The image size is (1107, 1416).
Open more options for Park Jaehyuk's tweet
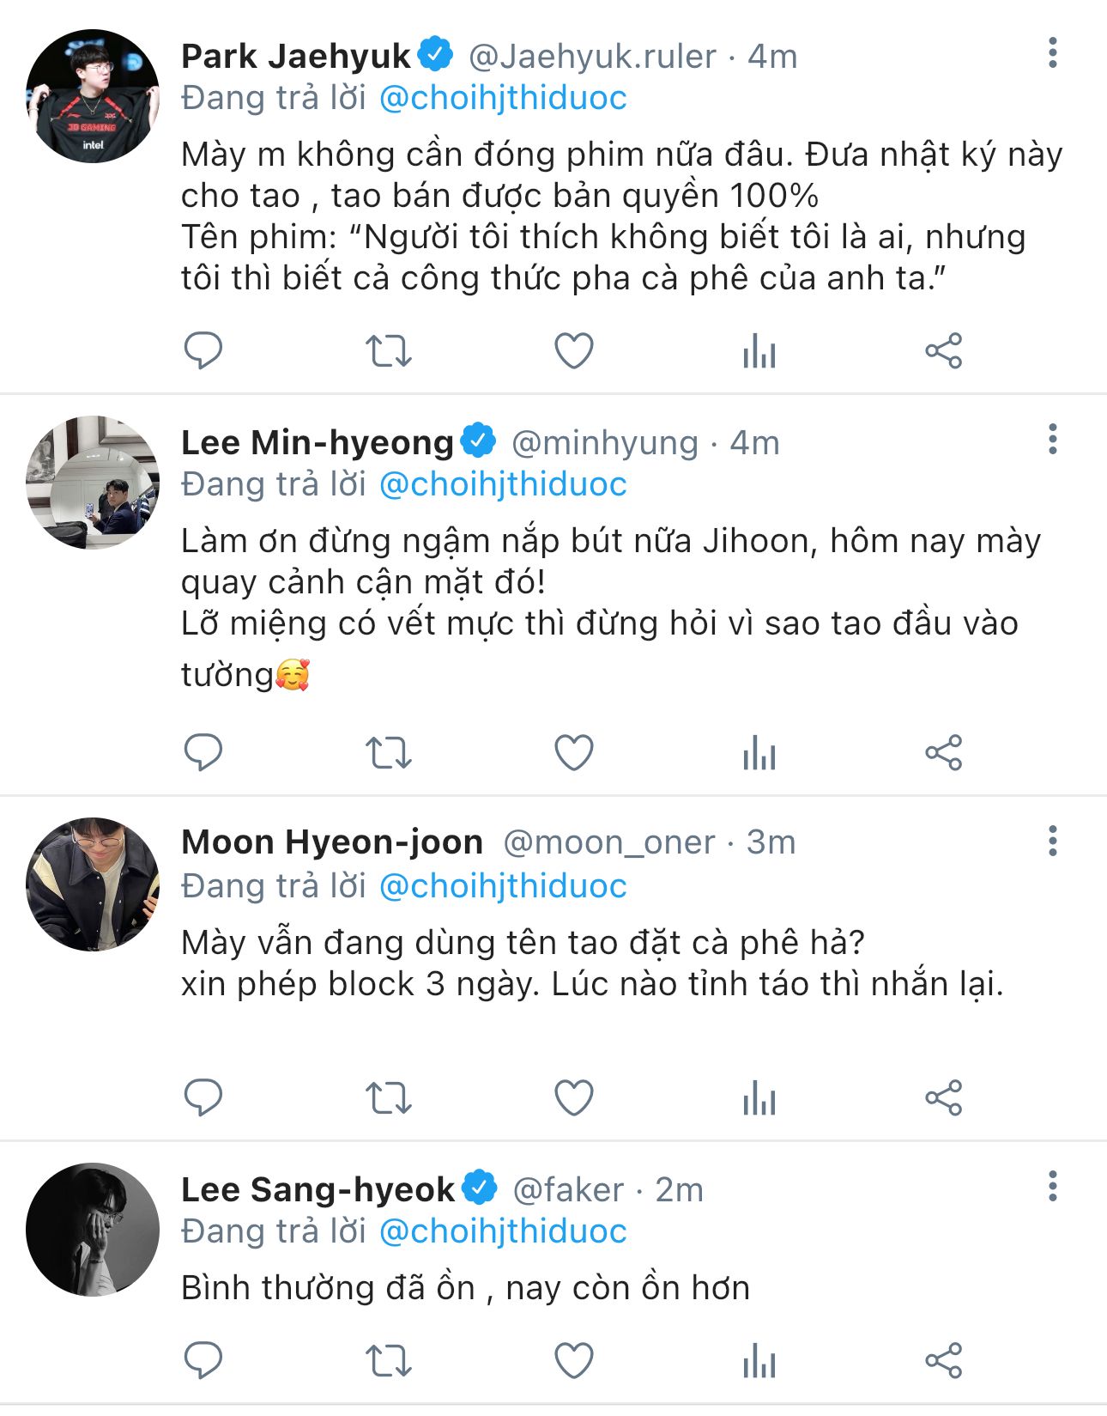(1052, 53)
